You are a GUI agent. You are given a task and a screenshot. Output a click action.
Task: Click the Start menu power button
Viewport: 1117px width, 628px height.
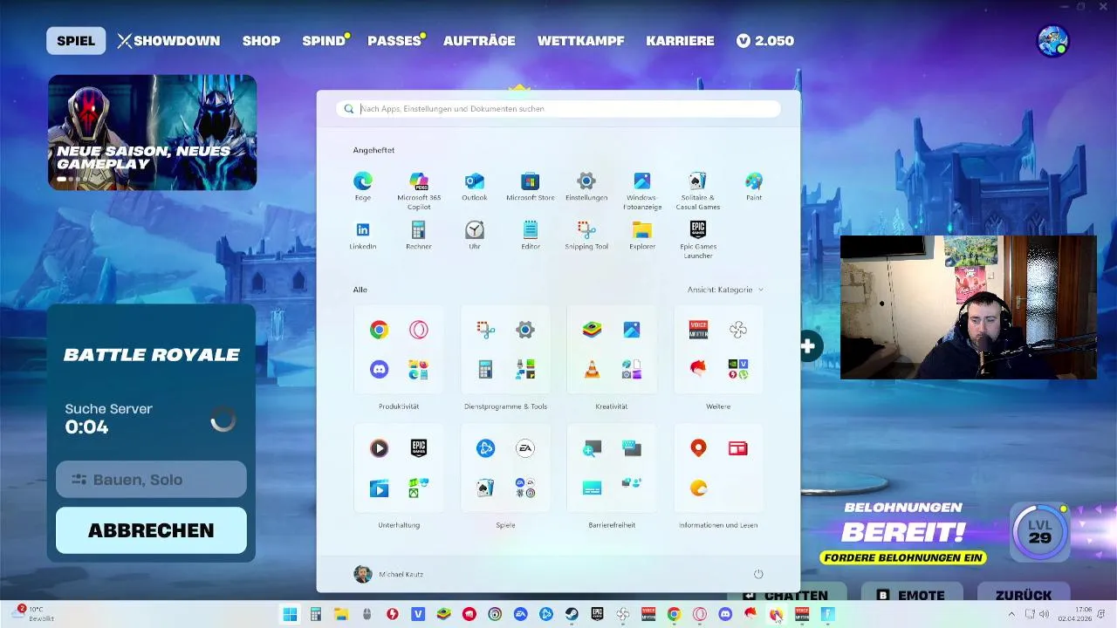758,574
